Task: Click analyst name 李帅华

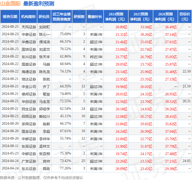Action: click(44, 139)
